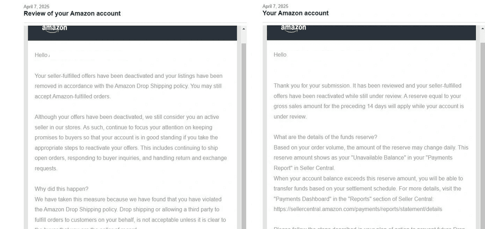Viewport: 485px width, 229px height.
Task: Click the "Why did this happen?" heading
Action: click(61, 189)
